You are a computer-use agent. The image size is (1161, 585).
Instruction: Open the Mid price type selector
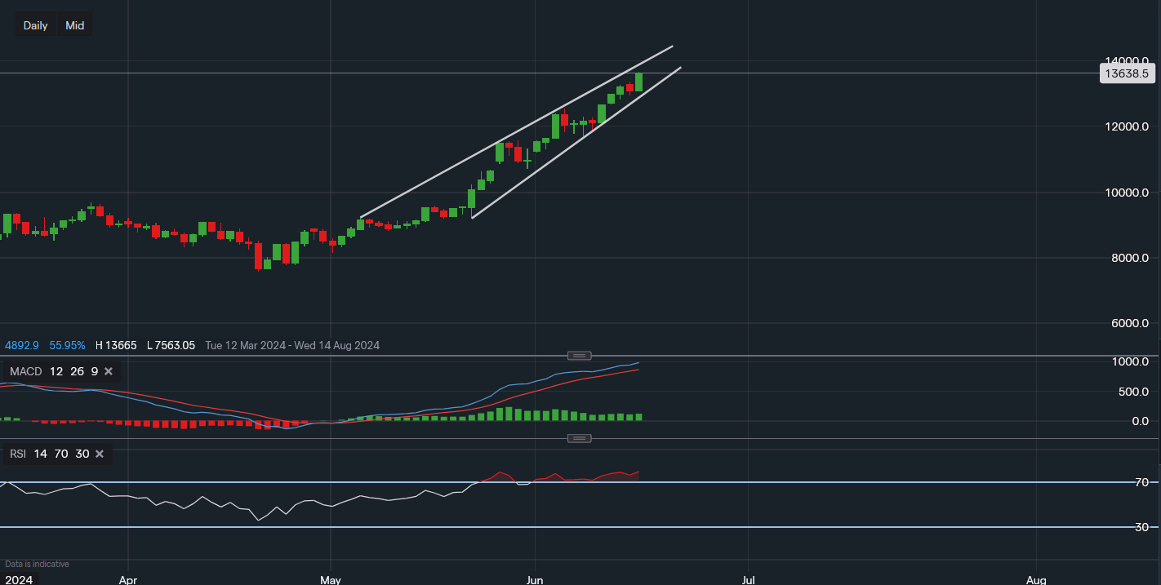[75, 25]
